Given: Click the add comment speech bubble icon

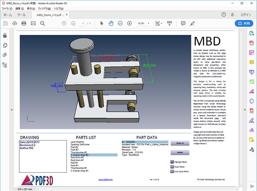Looking at the screenshot, I should [x=183, y=23].
